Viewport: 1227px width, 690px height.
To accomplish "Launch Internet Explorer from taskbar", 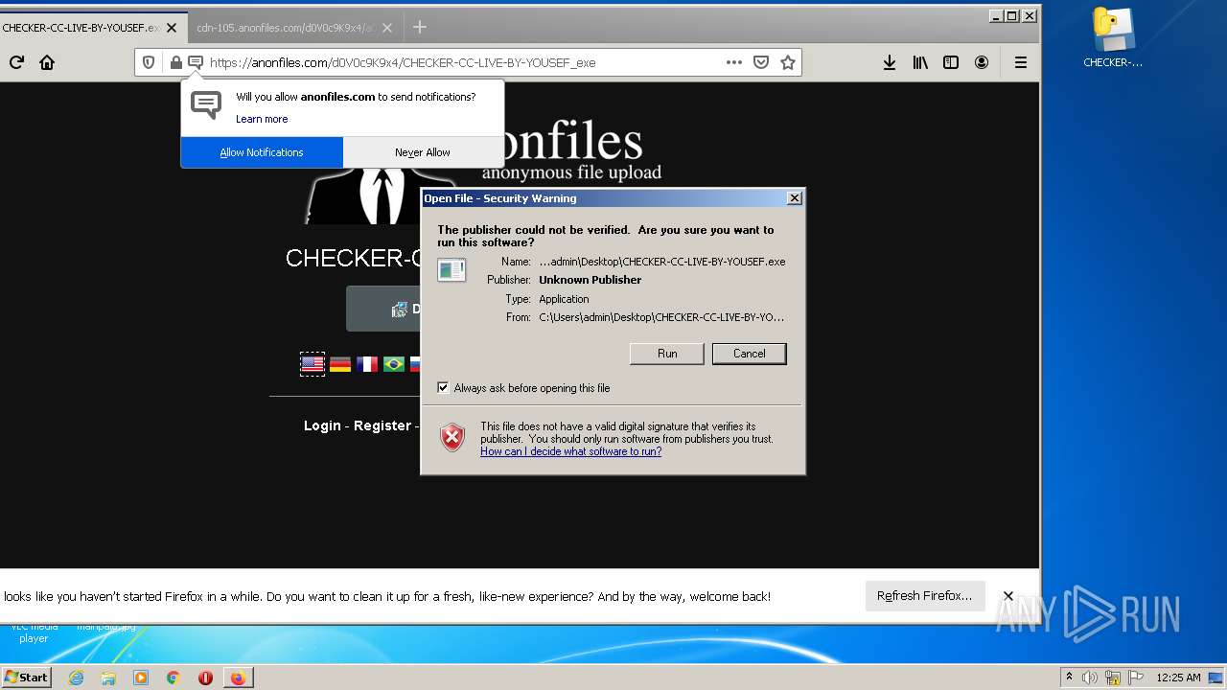I will 76,678.
